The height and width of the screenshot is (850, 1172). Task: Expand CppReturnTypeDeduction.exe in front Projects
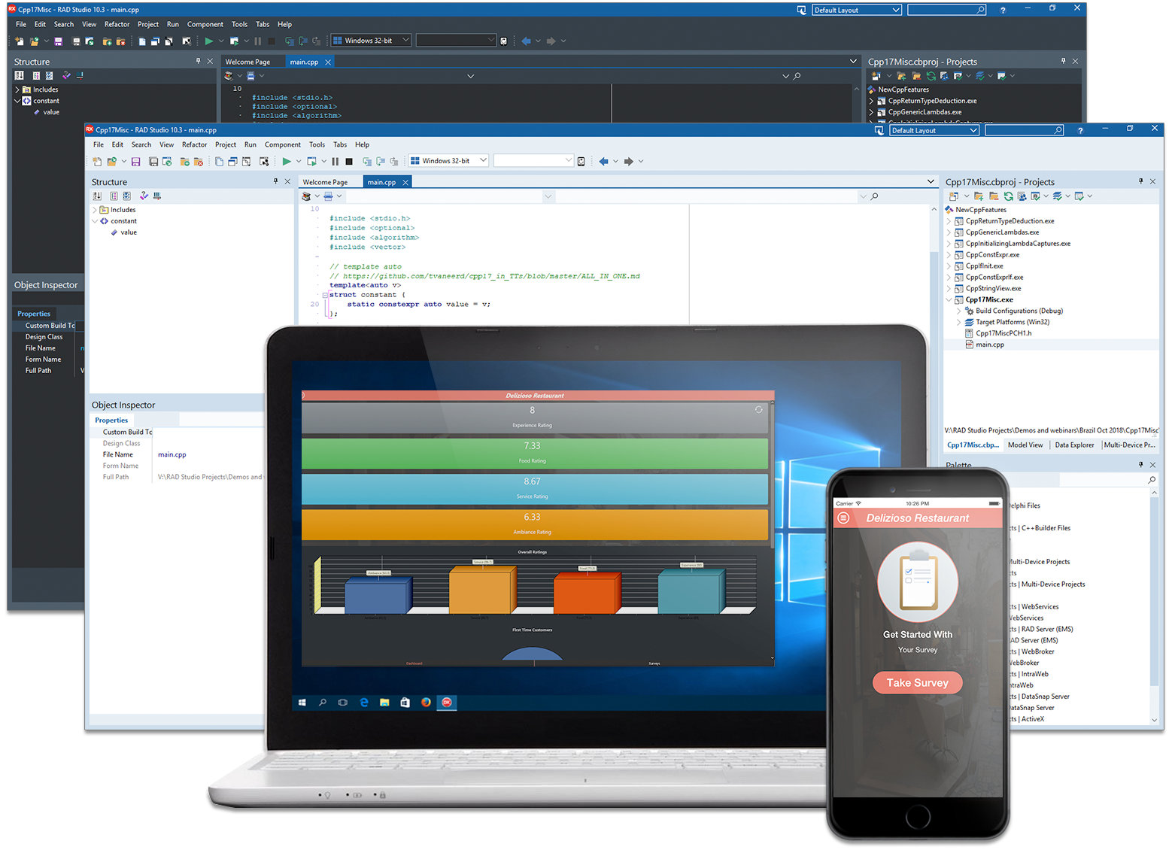coord(949,221)
